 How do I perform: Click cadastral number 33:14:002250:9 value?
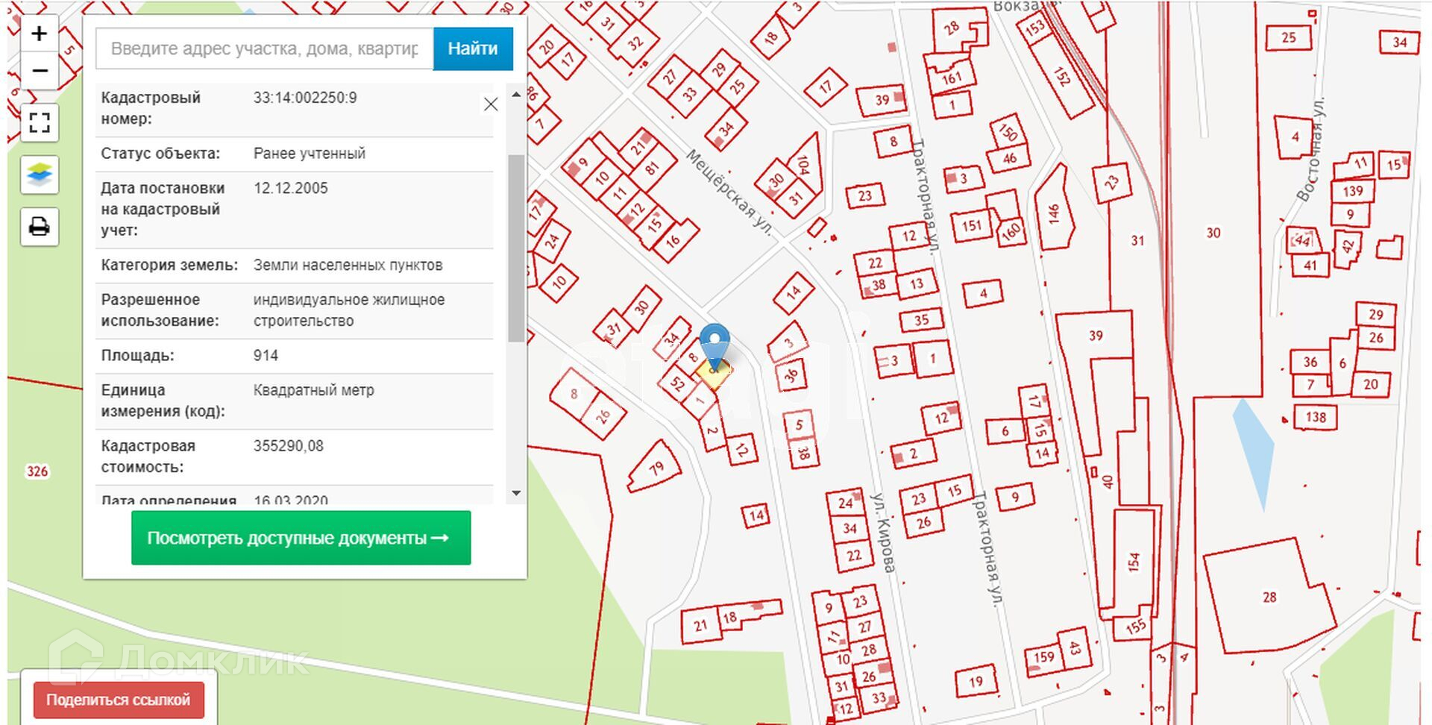tap(305, 98)
